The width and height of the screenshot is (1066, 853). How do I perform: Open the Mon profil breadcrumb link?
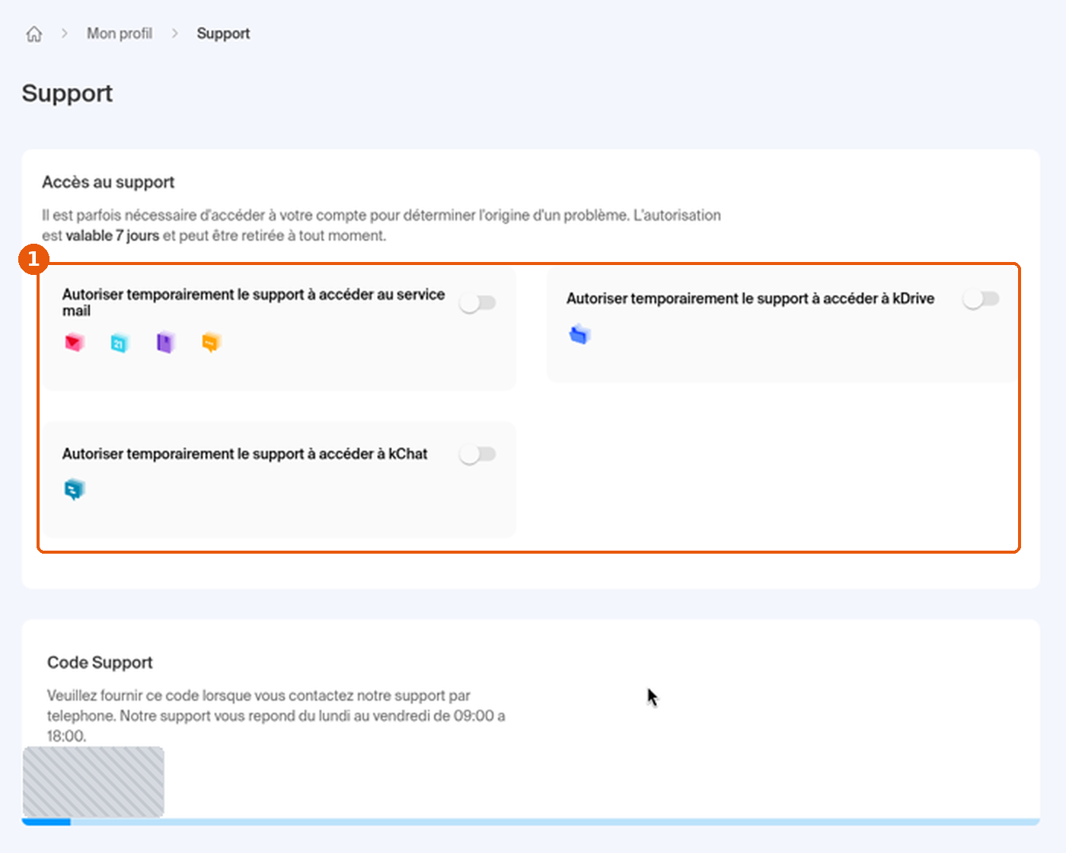120,34
